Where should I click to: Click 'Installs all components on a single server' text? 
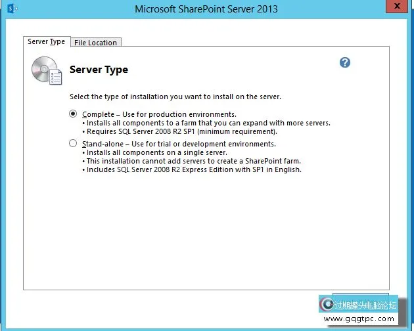point(156,152)
